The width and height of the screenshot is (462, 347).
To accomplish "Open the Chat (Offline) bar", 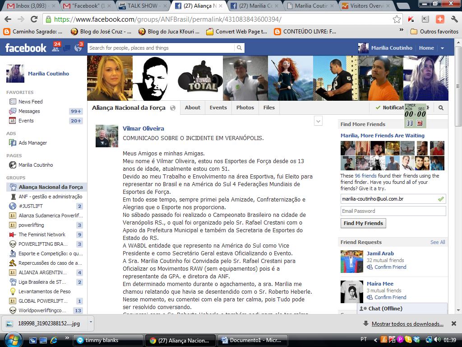I will (x=402, y=308).
